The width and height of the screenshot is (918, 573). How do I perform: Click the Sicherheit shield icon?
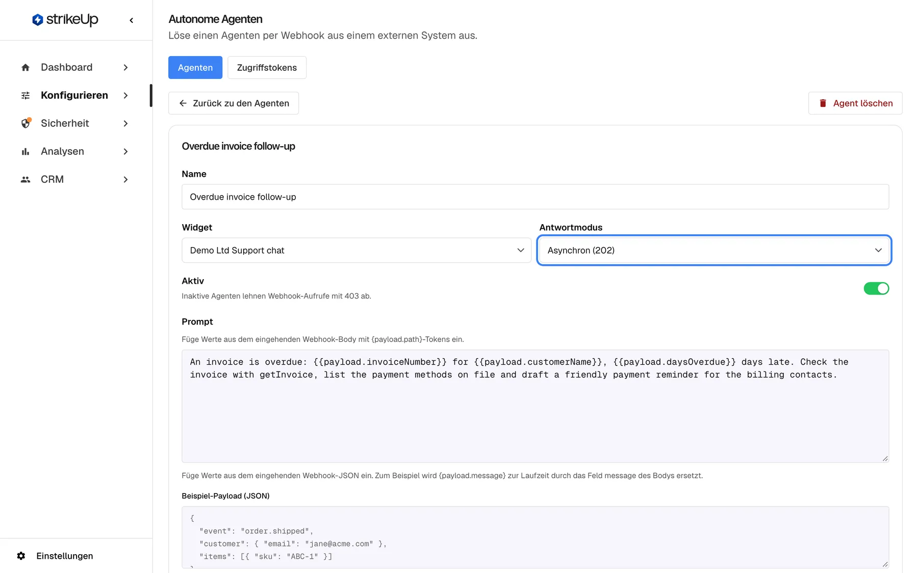25,123
